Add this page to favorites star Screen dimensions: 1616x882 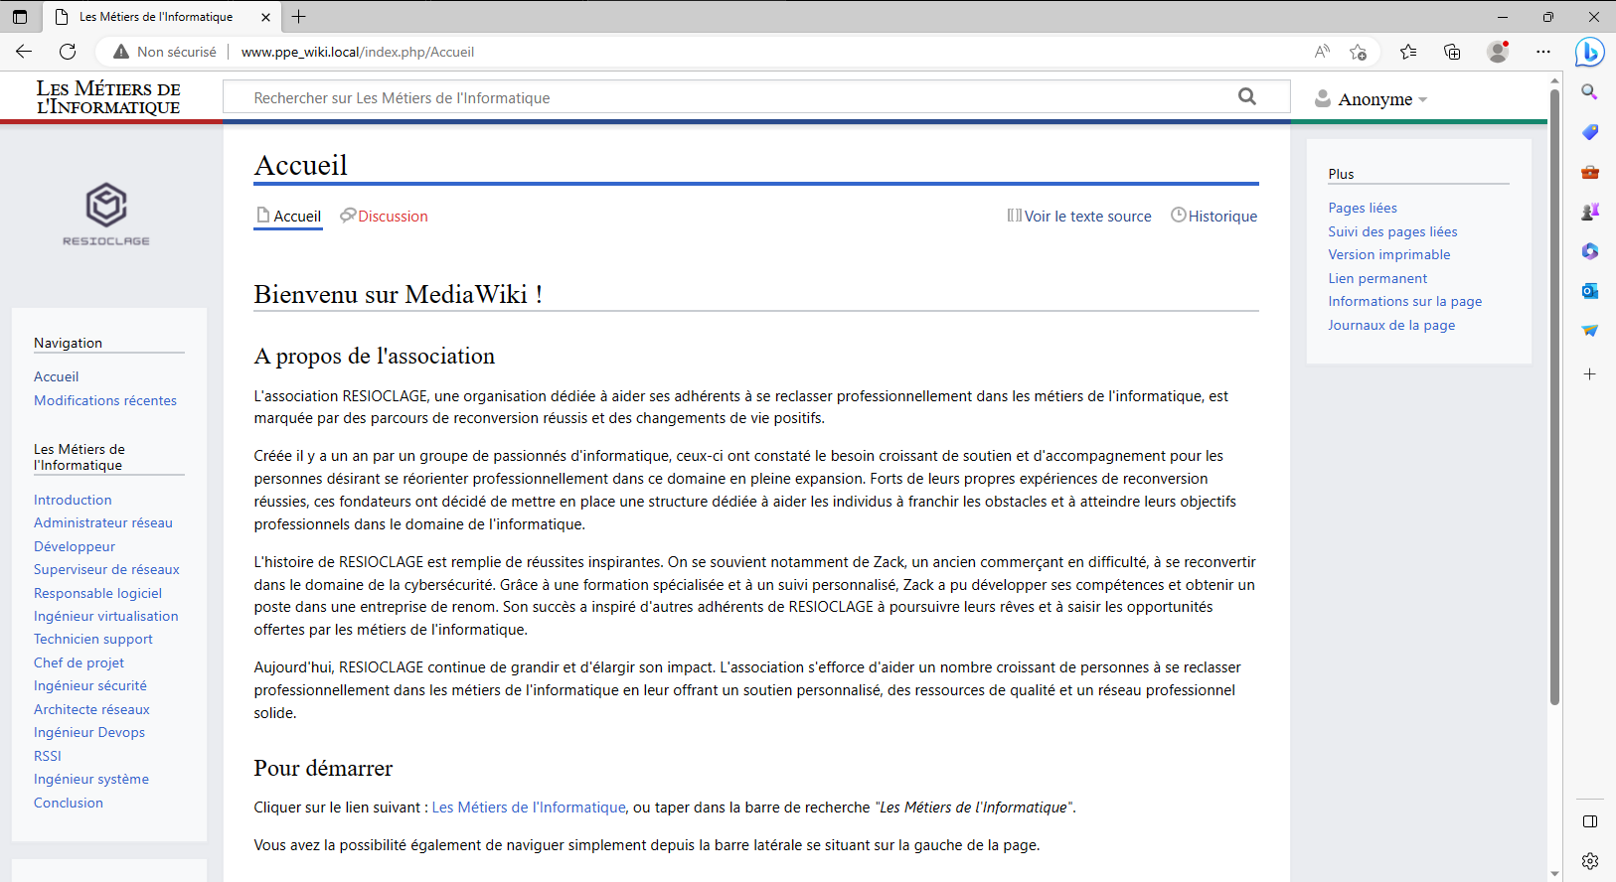coord(1358,52)
